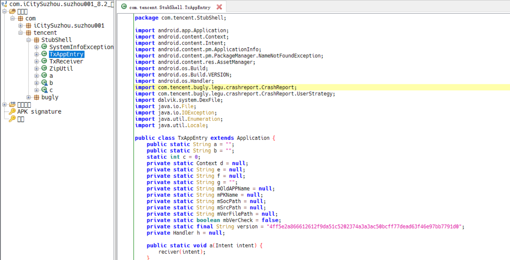Click the key icon below APK signature

[12, 119]
